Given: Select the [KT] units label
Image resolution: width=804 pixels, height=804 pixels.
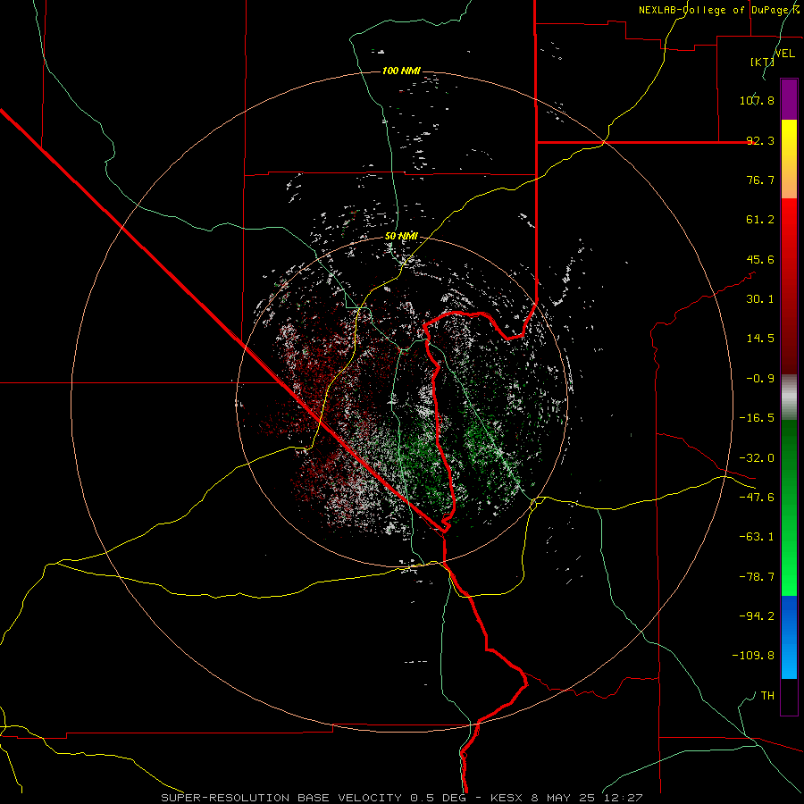Looking at the screenshot, I should tap(763, 62).
